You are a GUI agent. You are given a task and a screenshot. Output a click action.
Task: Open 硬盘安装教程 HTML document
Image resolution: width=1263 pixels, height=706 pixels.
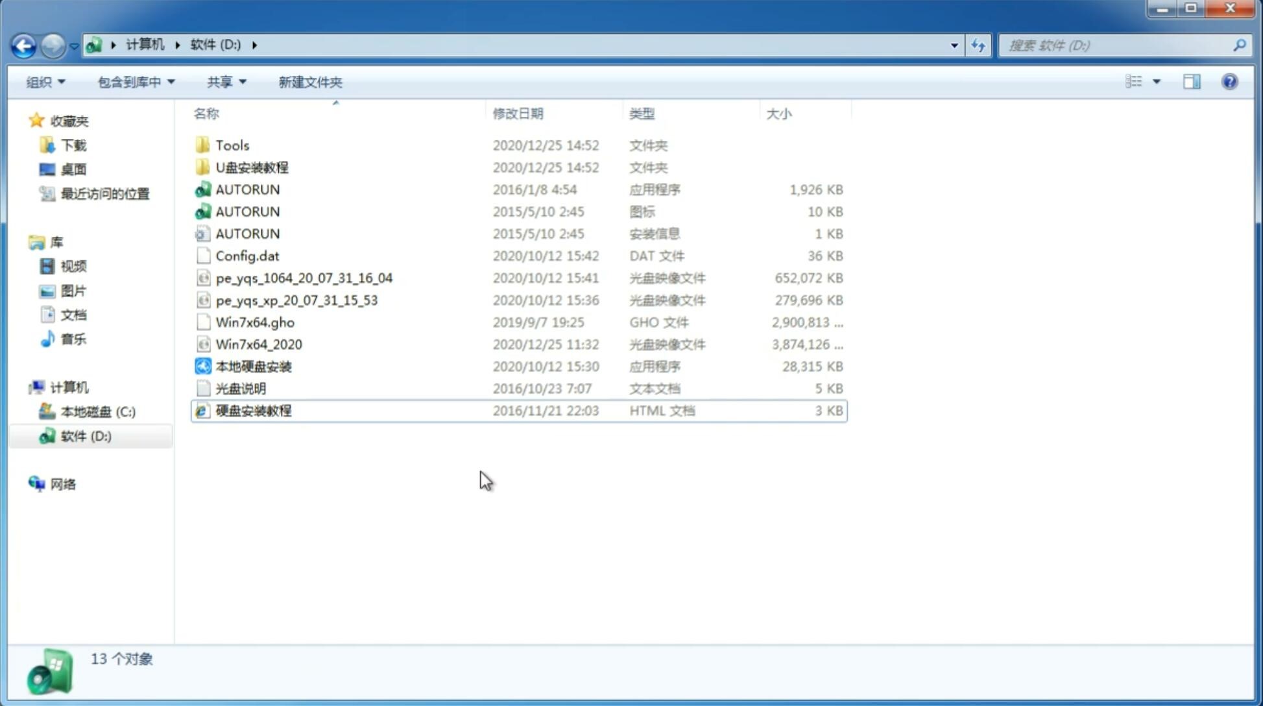click(253, 410)
